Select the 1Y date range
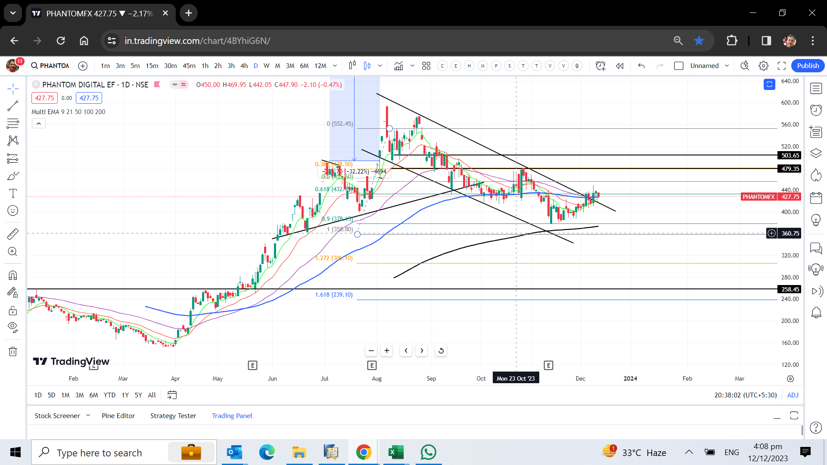Screen dimensions: 827x465 [x=125, y=395]
